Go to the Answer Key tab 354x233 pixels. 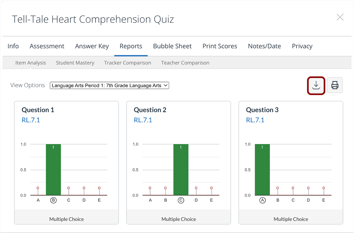[x=92, y=46]
